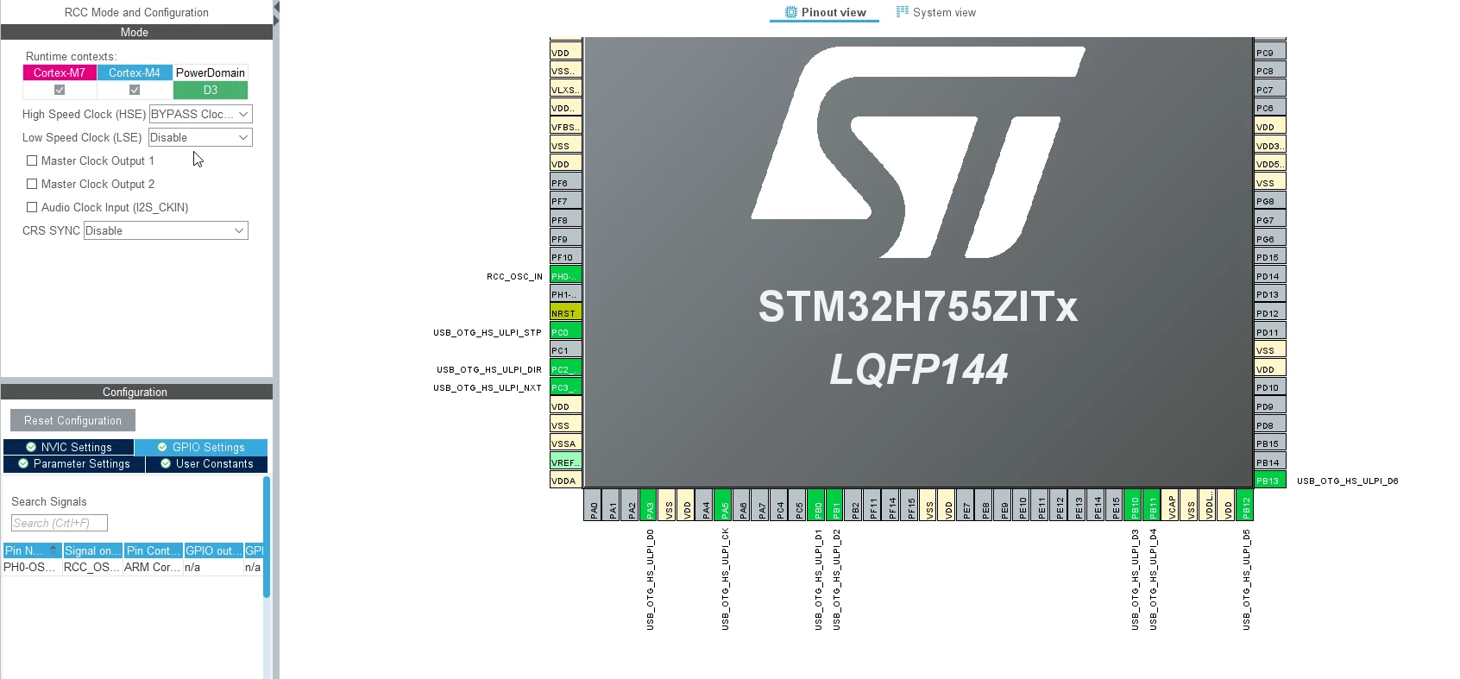This screenshot has width=1460, height=679.
Task: Collapse the left panel with the divider arrow
Action: (276, 7)
